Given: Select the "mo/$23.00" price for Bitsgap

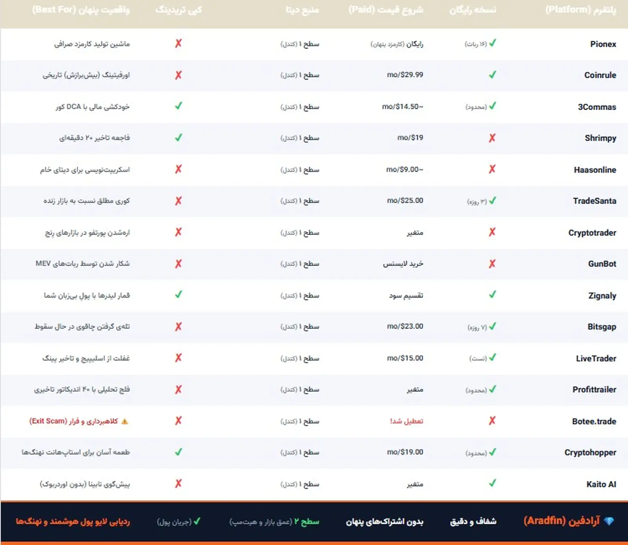Looking at the screenshot, I should [x=405, y=326].
